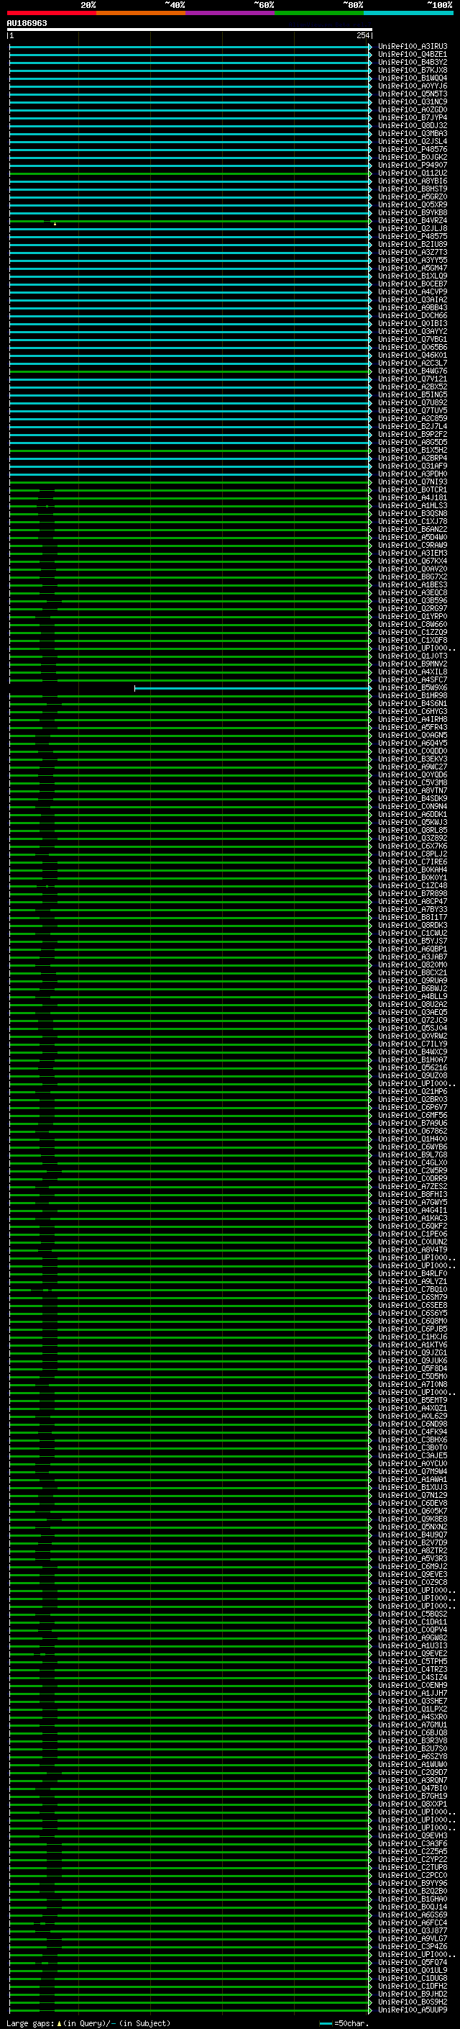Click the query end position 254
Image resolution: width=460 pixels, height=2029 pixels.
pyautogui.click(x=362, y=35)
